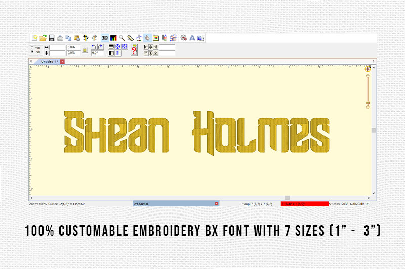Click the tab scroll left arrow
Image resolution: width=405 pixels, height=269 pixels.
(31, 61)
